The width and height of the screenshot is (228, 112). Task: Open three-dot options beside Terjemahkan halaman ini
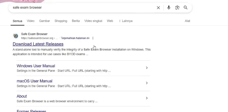tap(93, 38)
